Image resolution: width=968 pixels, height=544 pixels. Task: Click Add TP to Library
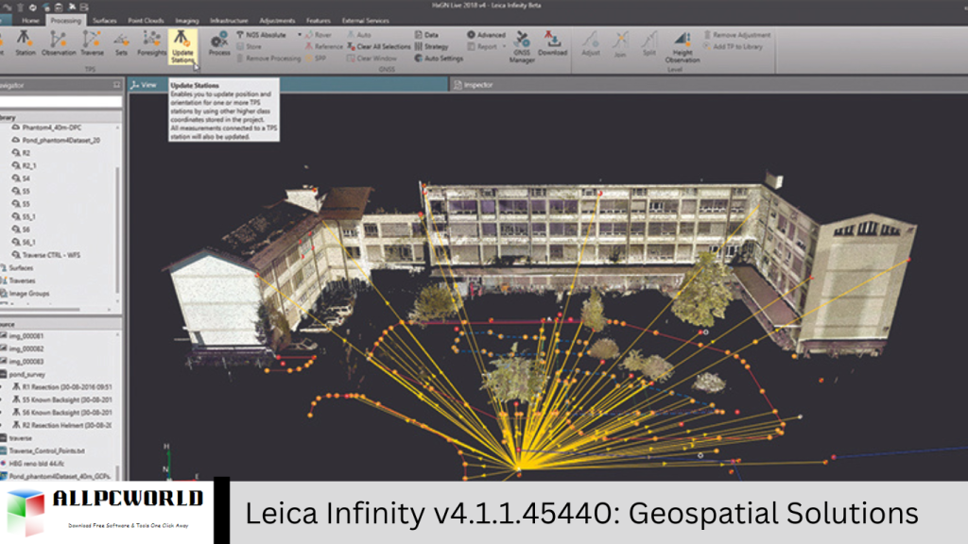(x=733, y=47)
